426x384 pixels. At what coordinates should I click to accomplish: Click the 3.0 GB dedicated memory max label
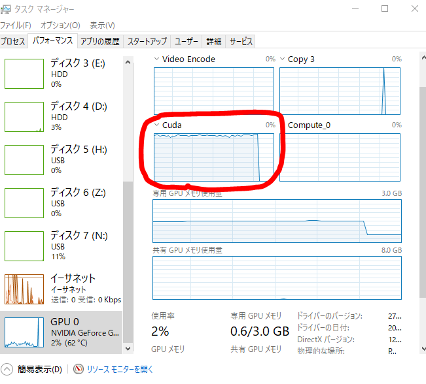tap(391, 193)
